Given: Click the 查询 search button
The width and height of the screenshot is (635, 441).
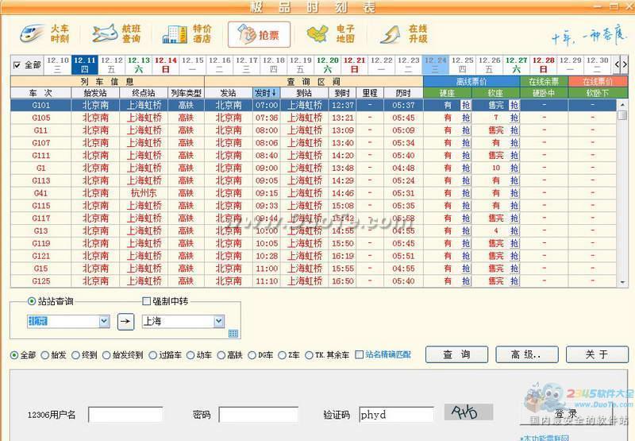Looking at the screenshot, I should click(x=456, y=354).
